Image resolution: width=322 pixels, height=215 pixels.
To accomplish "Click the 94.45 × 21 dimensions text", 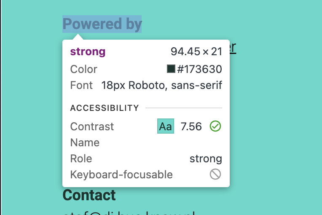I will tap(196, 52).
